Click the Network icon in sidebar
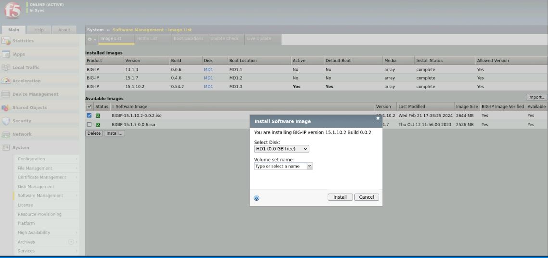This screenshot has width=548, height=258. (x=6, y=134)
